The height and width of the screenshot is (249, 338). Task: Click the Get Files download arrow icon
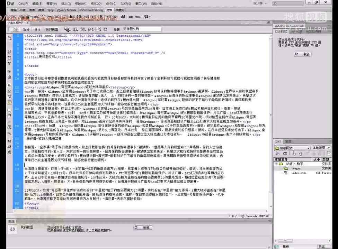coord(294,154)
